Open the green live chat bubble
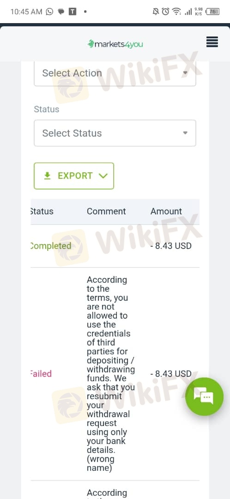230x499 pixels. click(x=205, y=396)
